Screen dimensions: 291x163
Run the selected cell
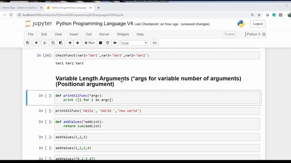click(90, 43)
